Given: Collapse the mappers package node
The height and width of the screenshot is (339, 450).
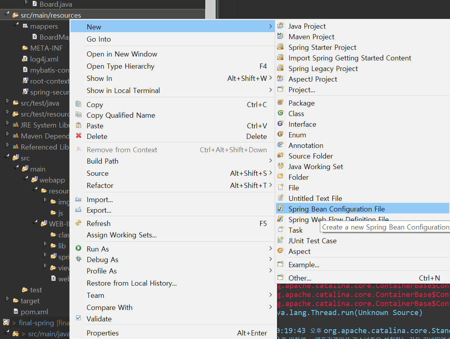Looking at the screenshot, I should click(x=17, y=24).
